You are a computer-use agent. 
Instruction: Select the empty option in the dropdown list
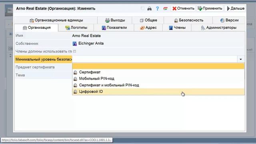click(158, 66)
